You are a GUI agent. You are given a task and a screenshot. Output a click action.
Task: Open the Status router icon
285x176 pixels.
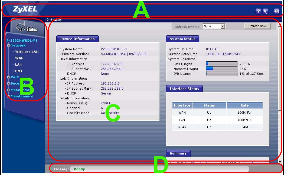tap(21, 27)
